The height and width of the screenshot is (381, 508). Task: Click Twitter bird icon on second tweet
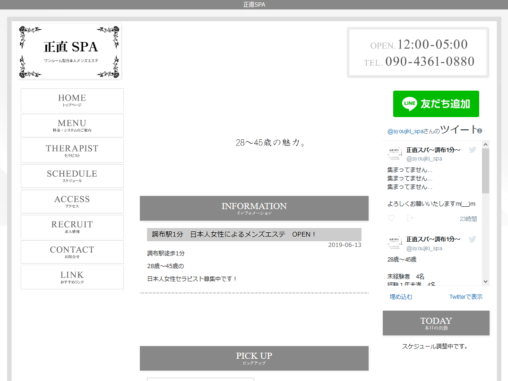click(472, 239)
